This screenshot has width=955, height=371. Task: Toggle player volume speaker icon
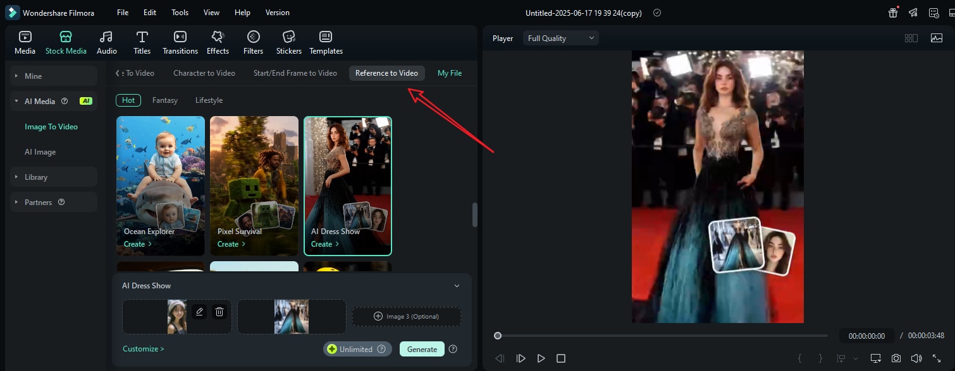tap(916, 358)
